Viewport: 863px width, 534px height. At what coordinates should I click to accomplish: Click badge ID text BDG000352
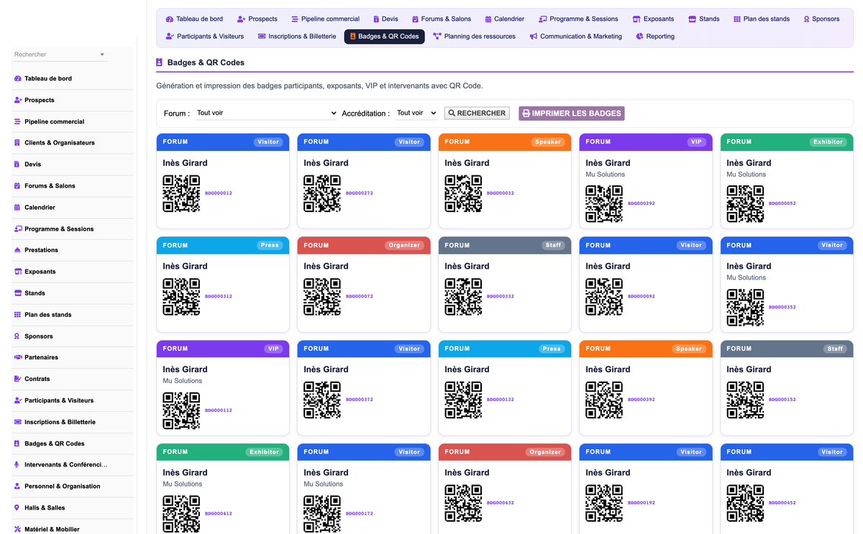point(782,307)
